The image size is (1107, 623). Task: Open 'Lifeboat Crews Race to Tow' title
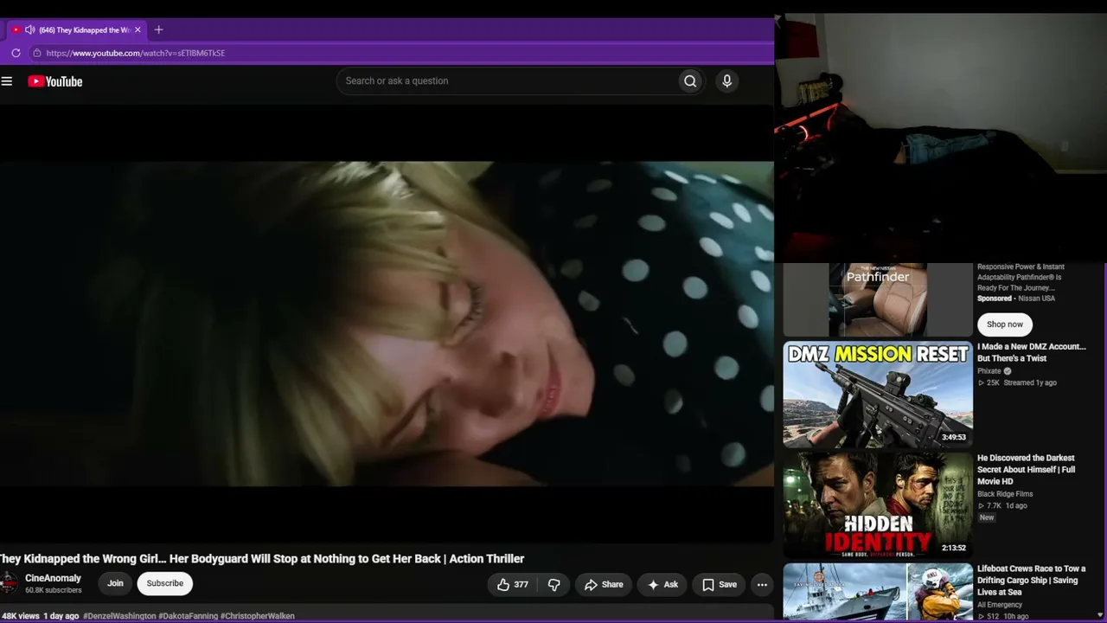click(x=1032, y=581)
